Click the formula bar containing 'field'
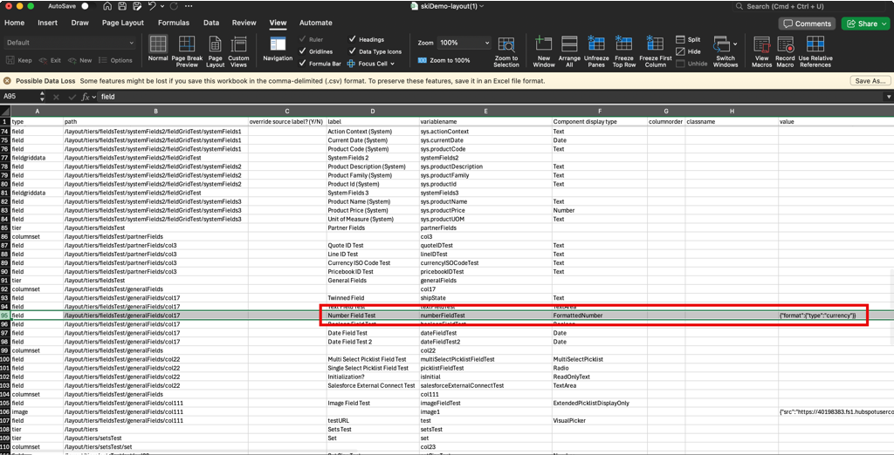Image resolution: width=894 pixels, height=455 pixels. [491, 97]
